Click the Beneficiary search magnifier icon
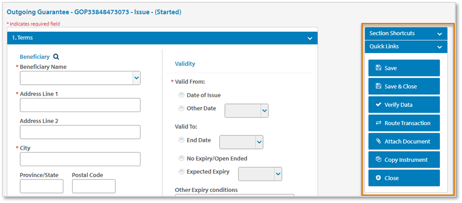Viewport: 462px width, 203px height. click(56, 57)
